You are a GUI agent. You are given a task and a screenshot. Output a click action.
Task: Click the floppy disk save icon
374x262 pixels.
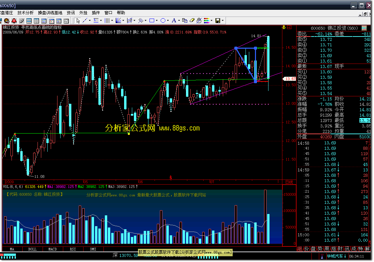point(218,21)
